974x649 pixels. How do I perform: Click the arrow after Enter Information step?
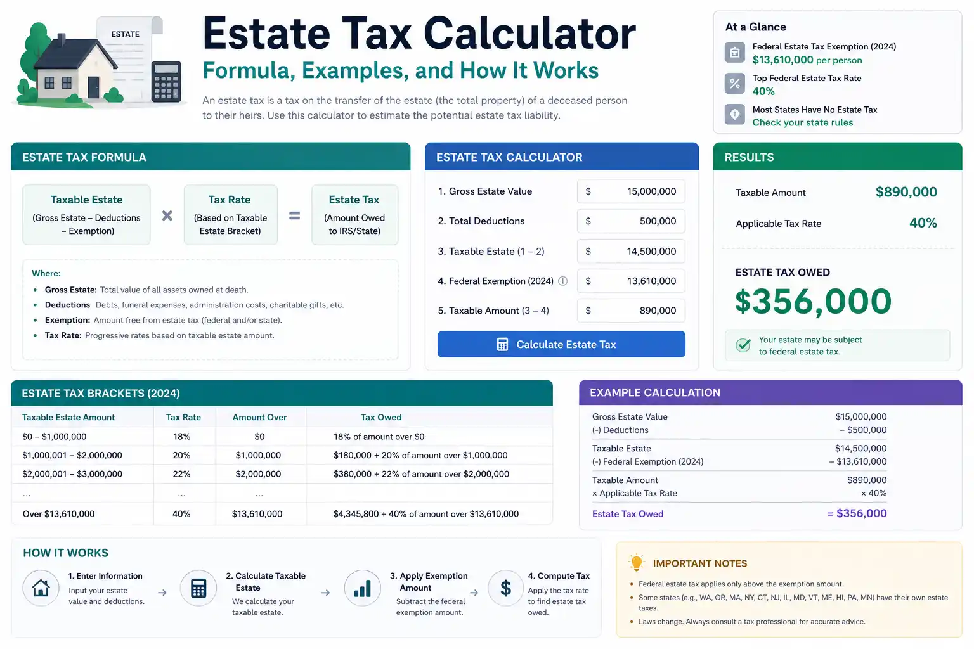click(162, 593)
